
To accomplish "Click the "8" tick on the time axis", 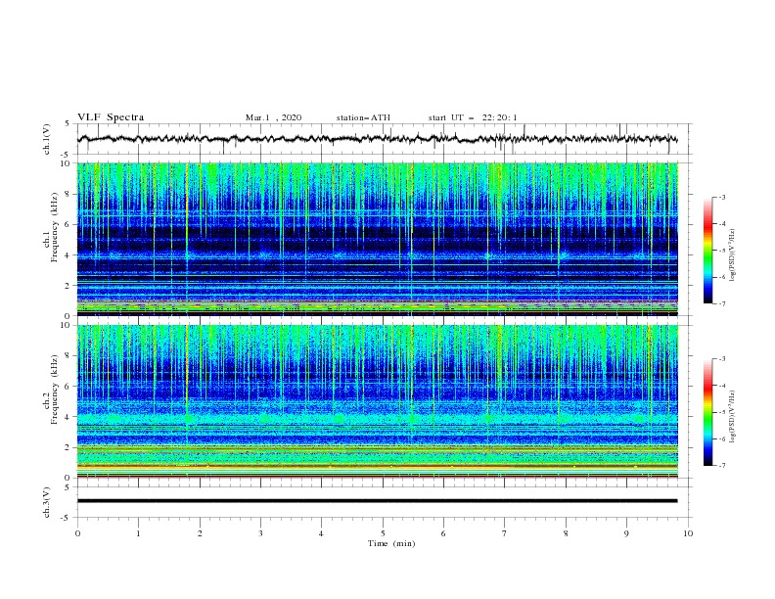I will [x=566, y=533].
